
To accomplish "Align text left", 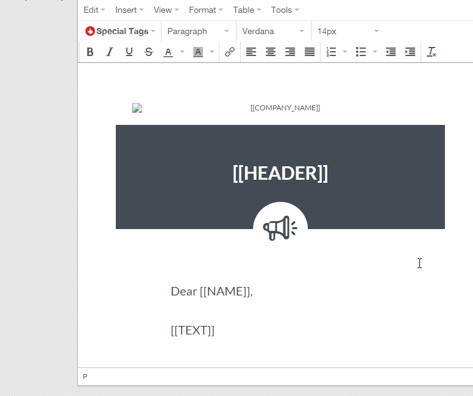I will pos(251,52).
